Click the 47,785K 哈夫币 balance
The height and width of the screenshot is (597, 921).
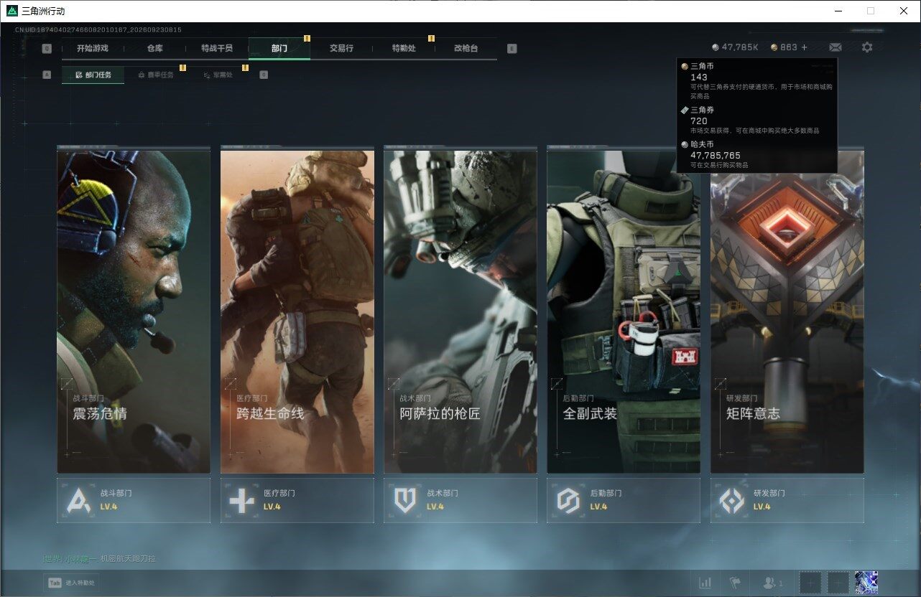pos(735,47)
